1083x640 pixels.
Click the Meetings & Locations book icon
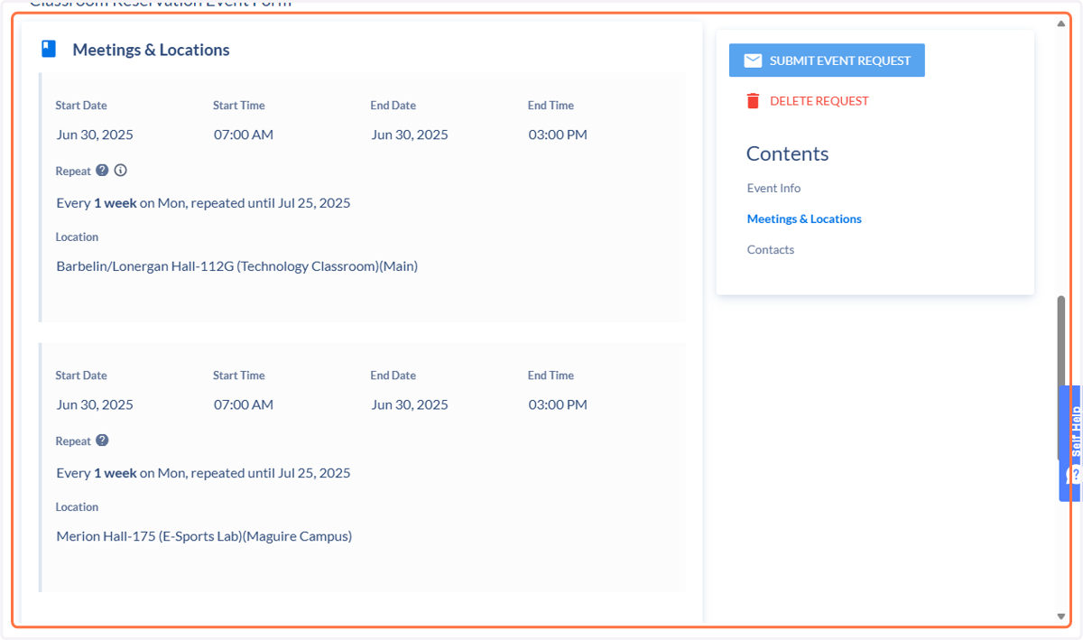point(49,49)
